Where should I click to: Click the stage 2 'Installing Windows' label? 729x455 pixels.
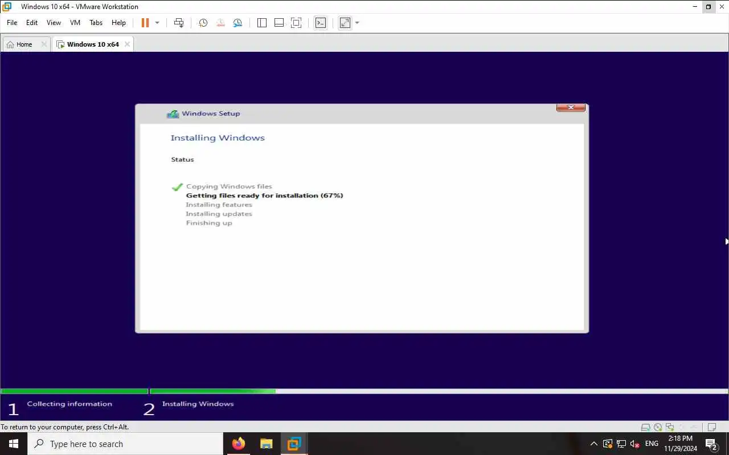pyautogui.click(x=198, y=404)
